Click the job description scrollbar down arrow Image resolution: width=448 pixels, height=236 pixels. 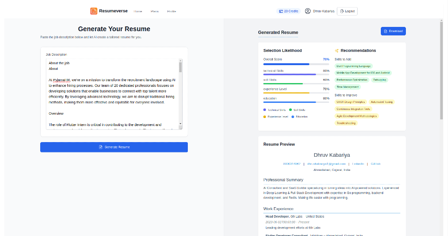[x=180, y=124]
